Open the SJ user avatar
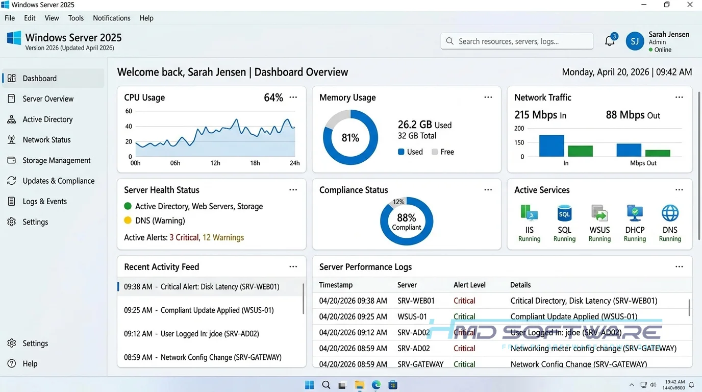The height and width of the screenshot is (392, 702). click(x=635, y=41)
